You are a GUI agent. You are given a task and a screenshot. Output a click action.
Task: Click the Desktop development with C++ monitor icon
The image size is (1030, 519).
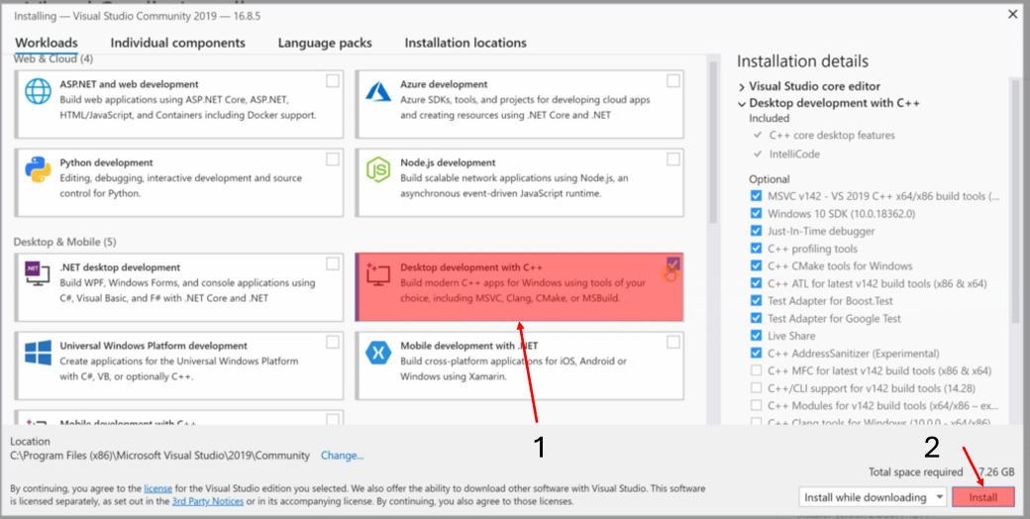point(378,274)
